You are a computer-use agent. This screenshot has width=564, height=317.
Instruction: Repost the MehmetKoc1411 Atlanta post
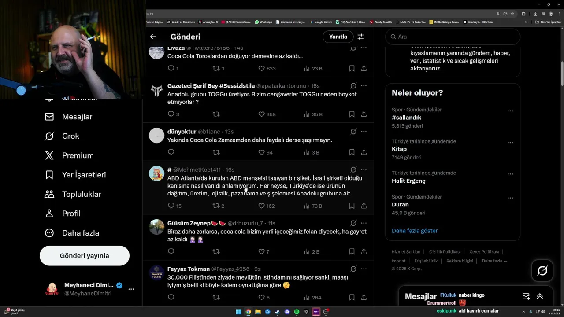click(x=218, y=206)
